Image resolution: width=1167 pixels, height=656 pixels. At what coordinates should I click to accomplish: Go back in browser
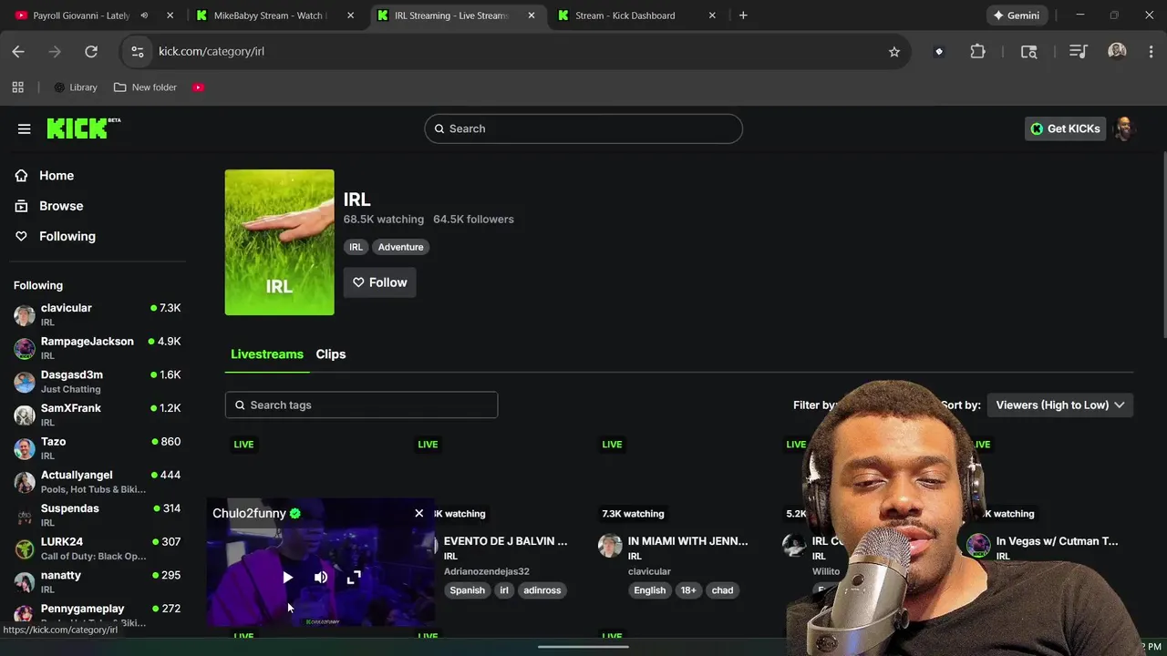[18, 52]
